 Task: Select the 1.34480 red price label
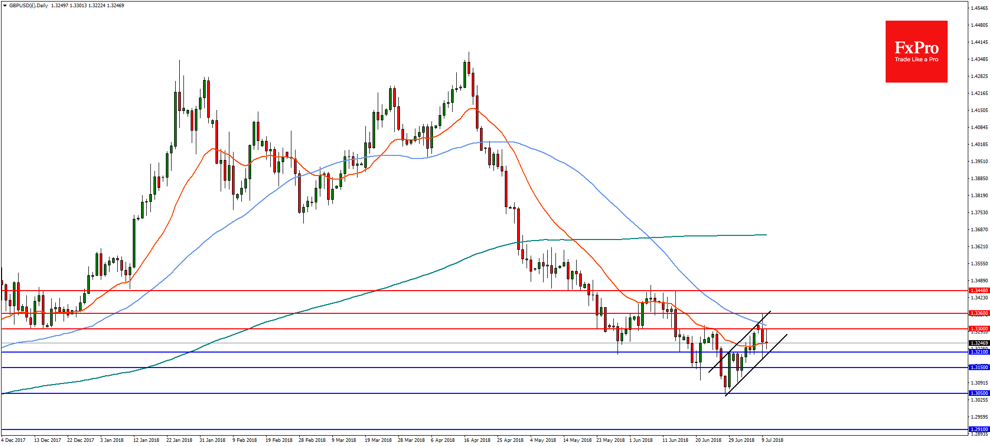(979, 291)
